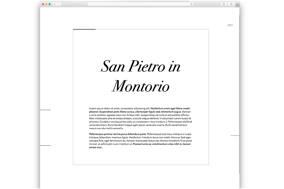Select the upper left edge line marker

coord(45,110)
